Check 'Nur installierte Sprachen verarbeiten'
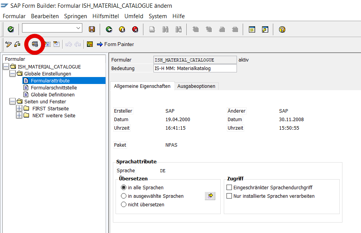This screenshot has width=361, height=233. pyautogui.click(x=229, y=196)
